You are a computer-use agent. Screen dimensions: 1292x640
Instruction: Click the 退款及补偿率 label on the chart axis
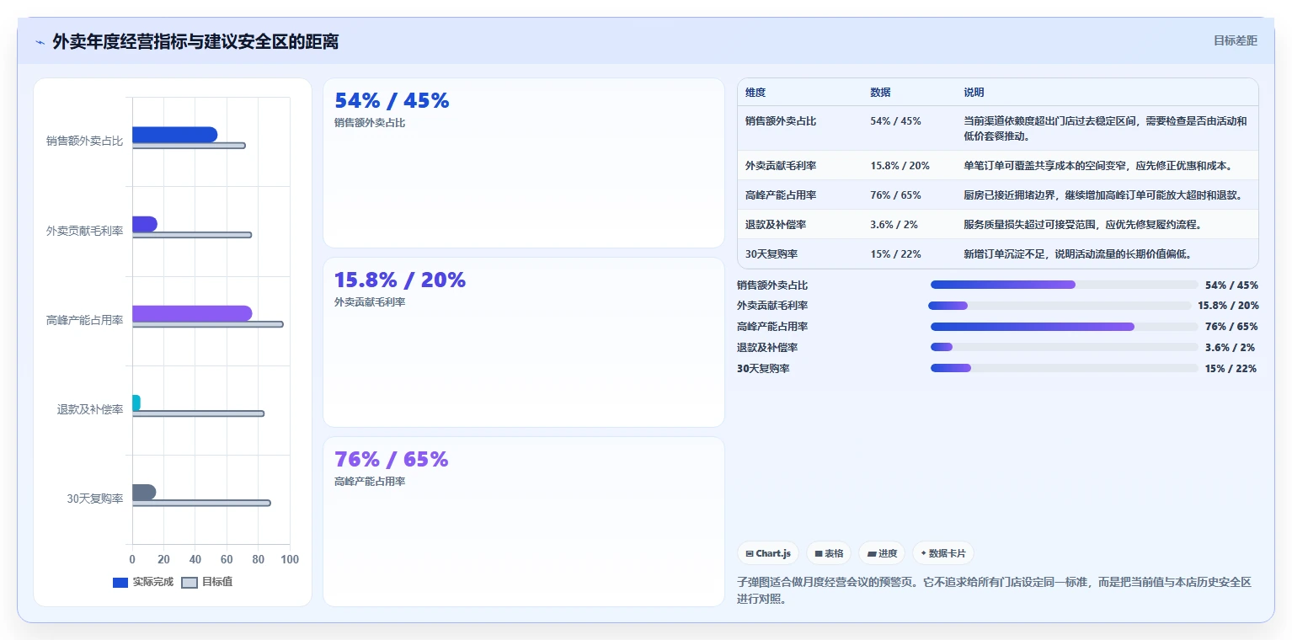point(90,409)
